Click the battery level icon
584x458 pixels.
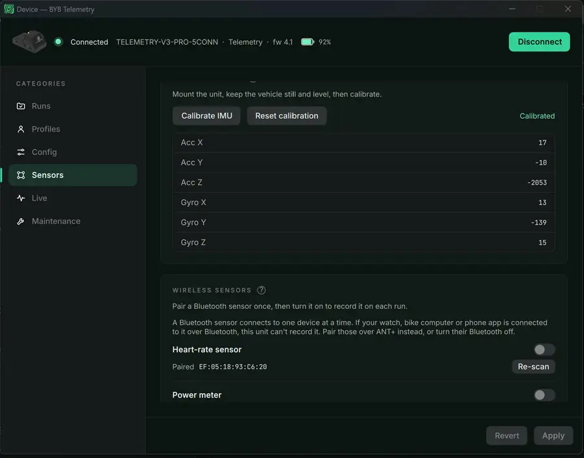coord(308,42)
